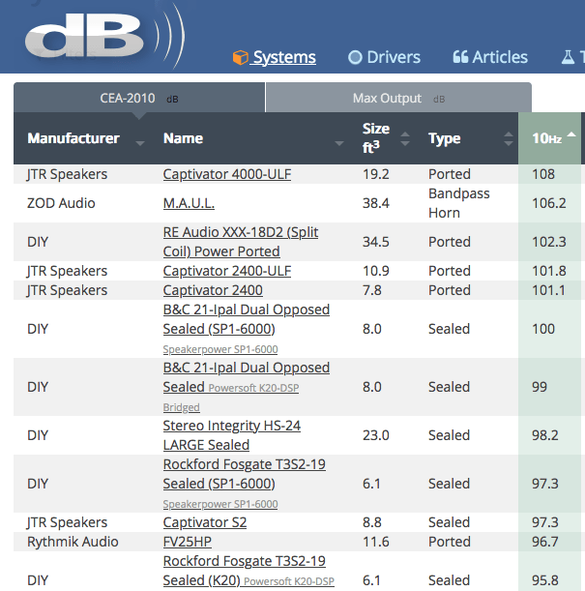Open the FV25HP link
585x591 pixels.
click(188, 542)
